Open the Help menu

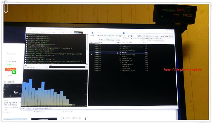click(x=54, y=32)
